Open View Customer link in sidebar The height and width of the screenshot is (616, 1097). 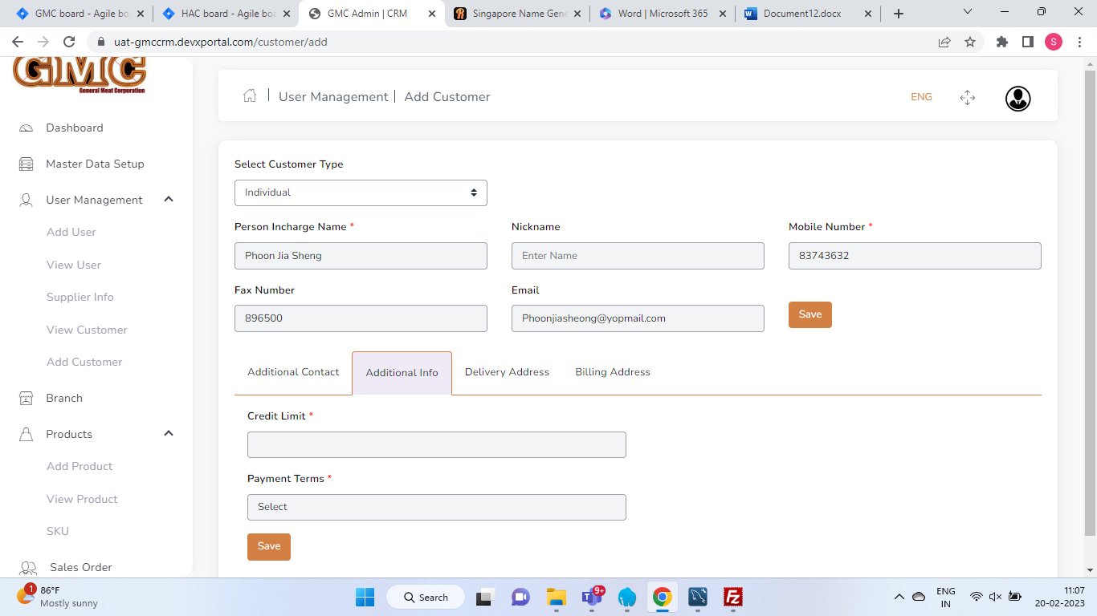pos(87,330)
